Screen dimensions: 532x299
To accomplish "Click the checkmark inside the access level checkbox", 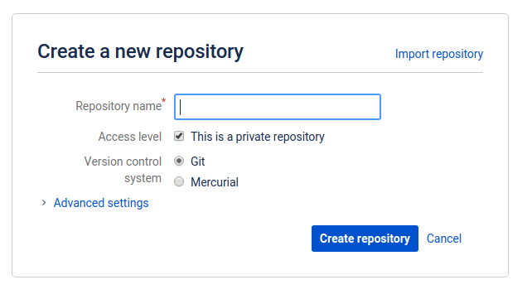I will click(179, 136).
